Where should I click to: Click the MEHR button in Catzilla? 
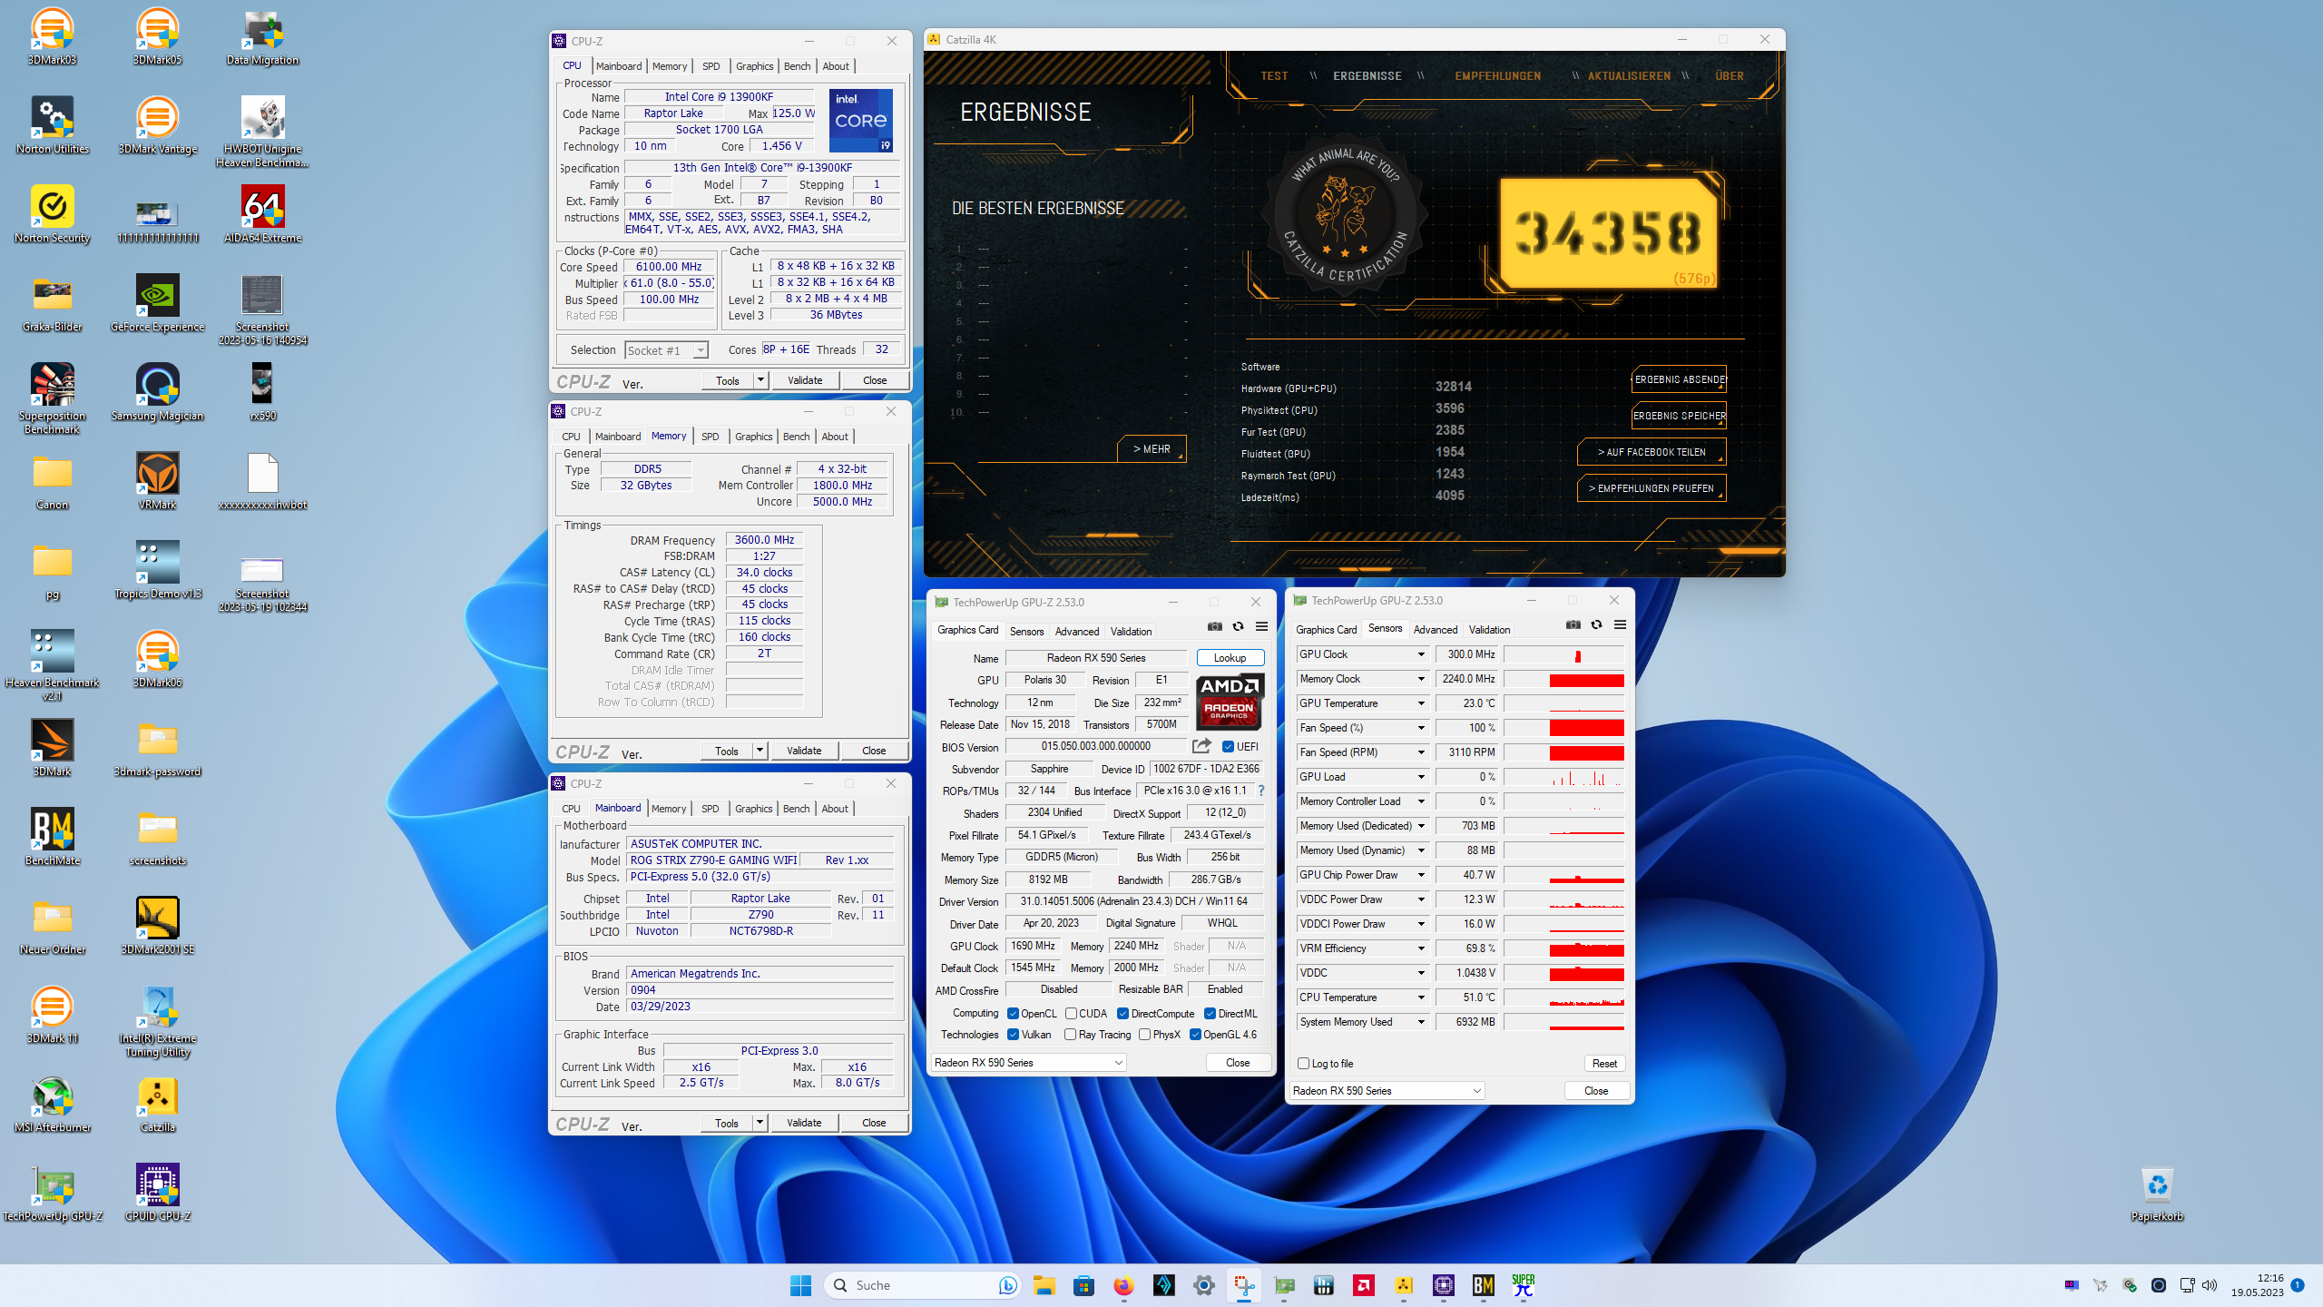(x=1152, y=449)
